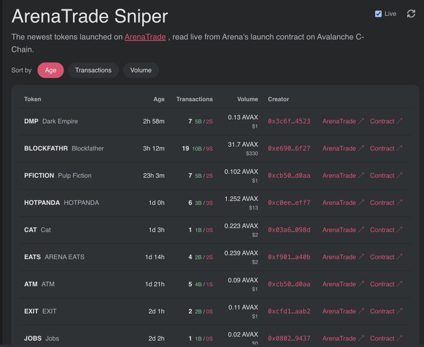The width and height of the screenshot is (424, 347).
Task: Open ArenaTrade link for EATS row
Action: tap(343, 257)
